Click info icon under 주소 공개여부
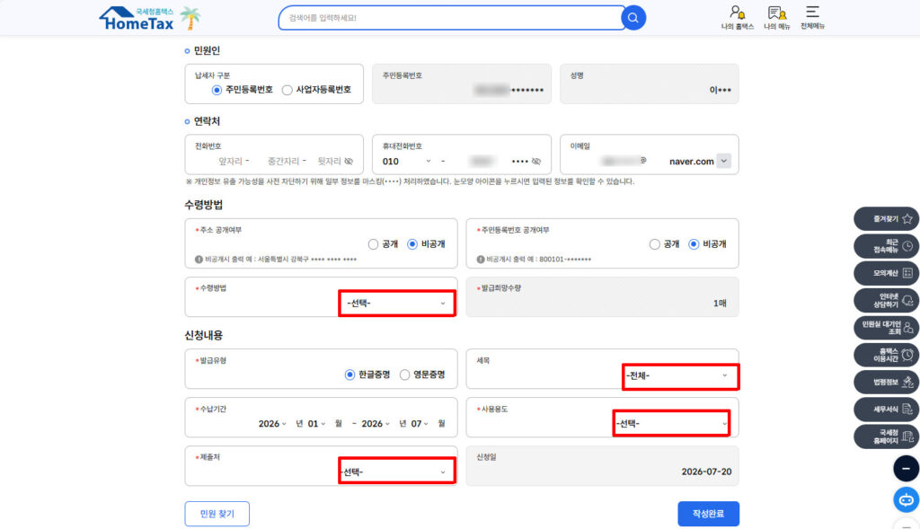920x529 pixels. tap(199, 260)
